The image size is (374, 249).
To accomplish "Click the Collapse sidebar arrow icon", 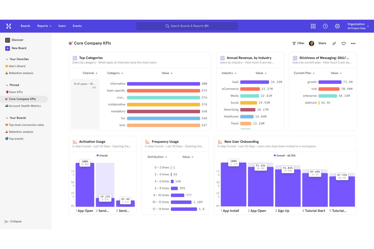I will pos(7,222).
